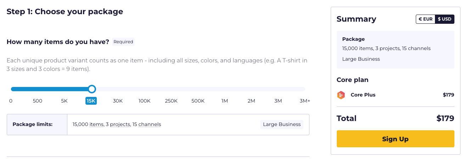This screenshot has height=159, width=464.
Task: Click the Core Plus plan icon
Action: 341,95
